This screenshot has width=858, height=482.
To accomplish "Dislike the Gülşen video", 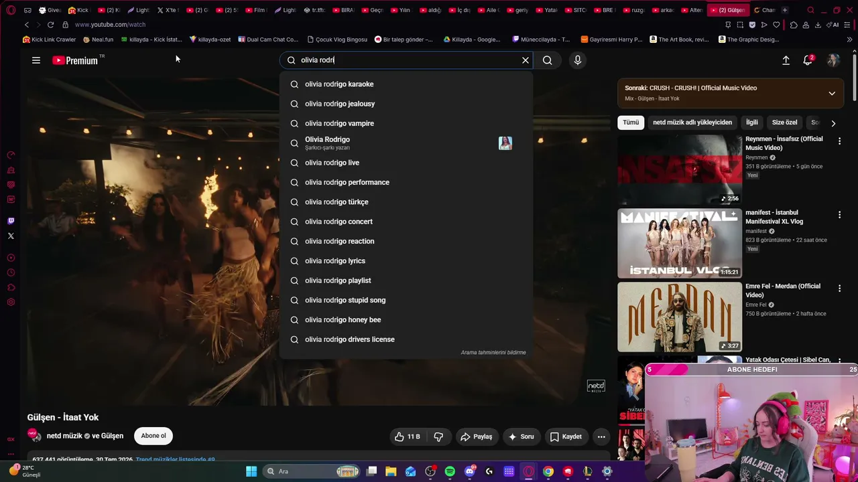I will (438, 436).
